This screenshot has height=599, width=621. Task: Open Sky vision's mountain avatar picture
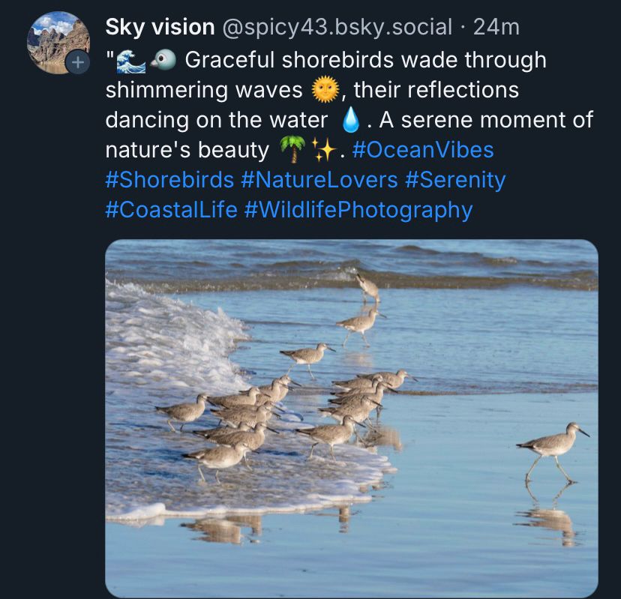(58, 43)
